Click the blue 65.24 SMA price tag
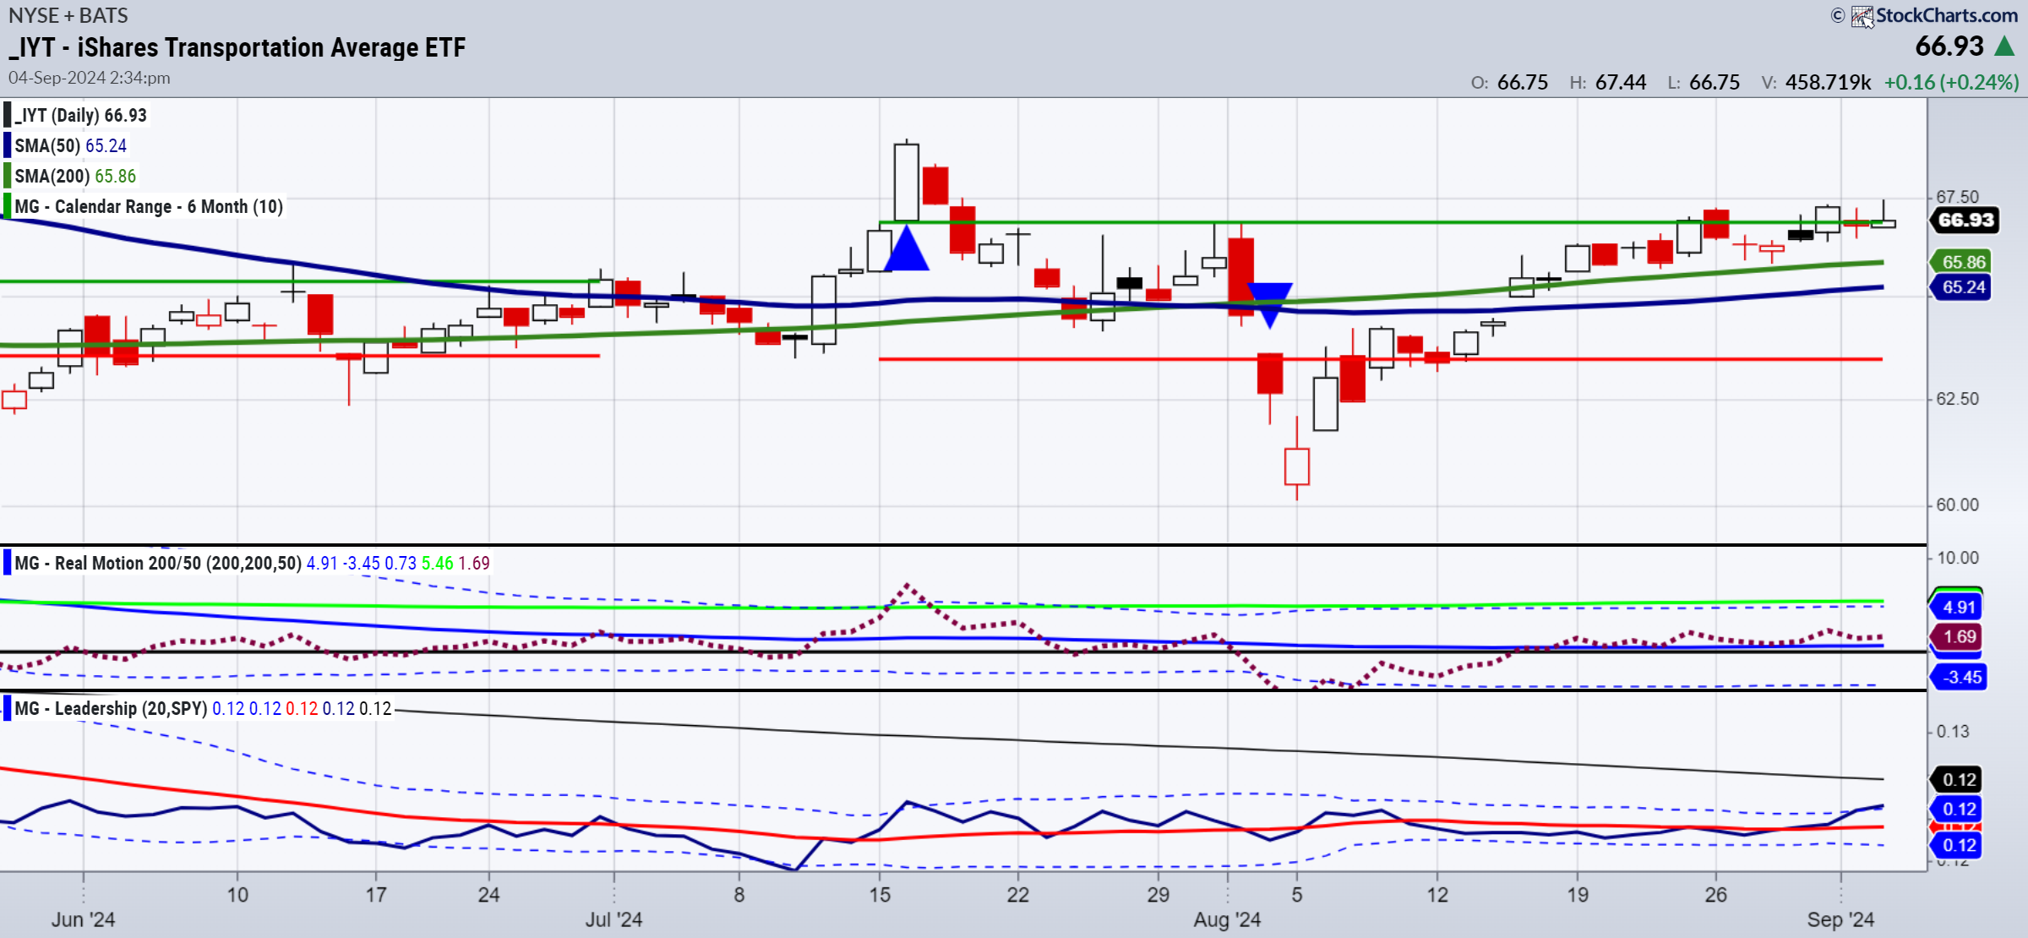This screenshot has height=938, width=2028. pos(1962,287)
